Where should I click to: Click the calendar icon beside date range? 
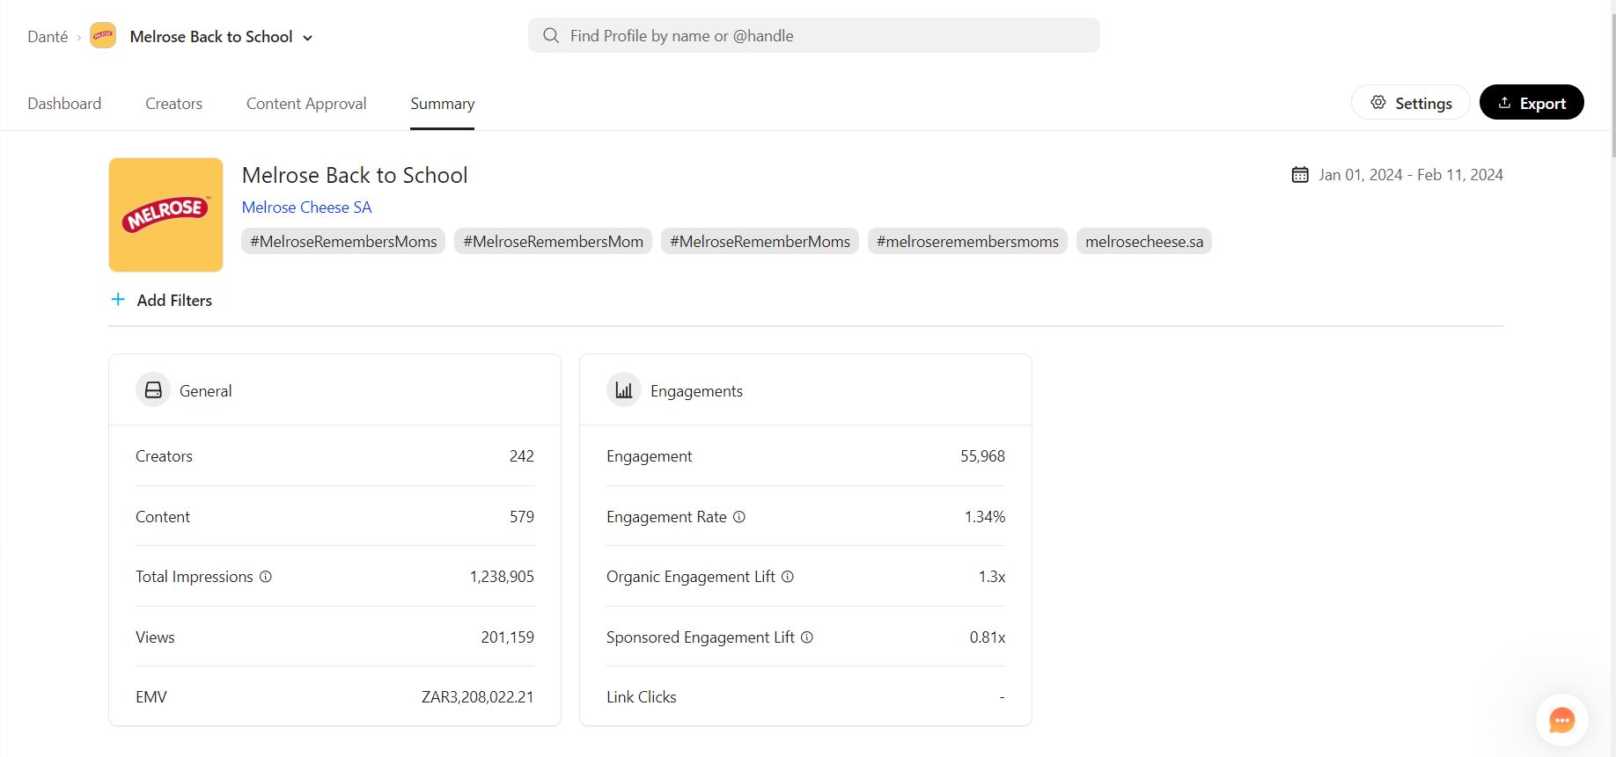click(x=1300, y=175)
